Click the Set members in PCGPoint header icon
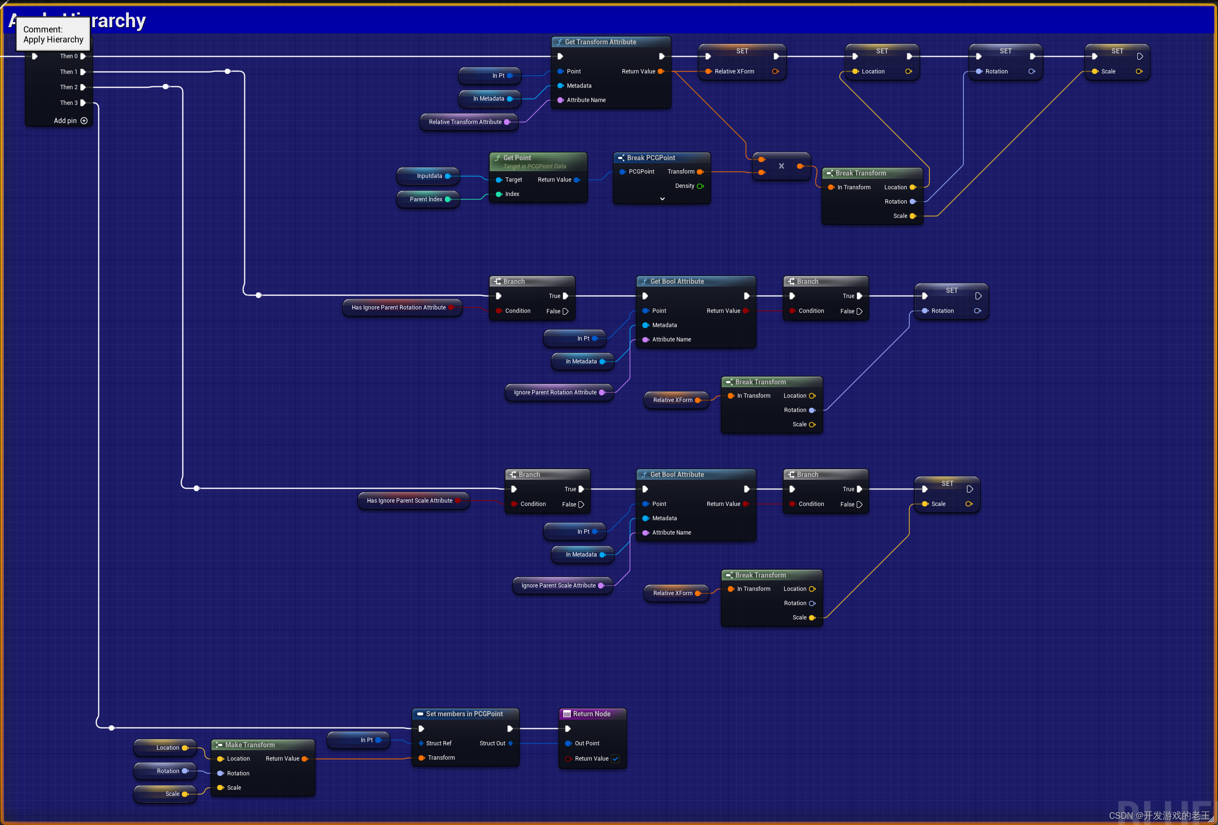 [420, 714]
